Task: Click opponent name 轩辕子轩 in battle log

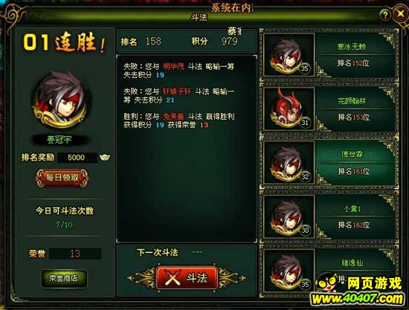Action: pyautogui.click(x=177, y=91)
